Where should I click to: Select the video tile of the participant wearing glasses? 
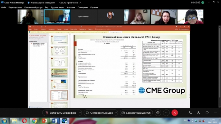(x=190, y=17)
